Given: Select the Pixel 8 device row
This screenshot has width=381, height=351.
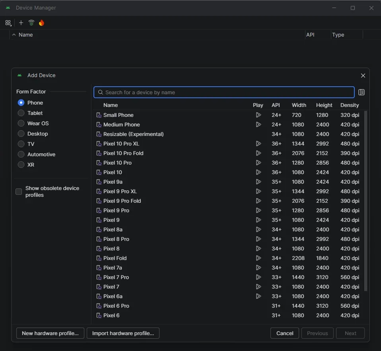Looking at the screenshot, I should click(x=228, y=249).
